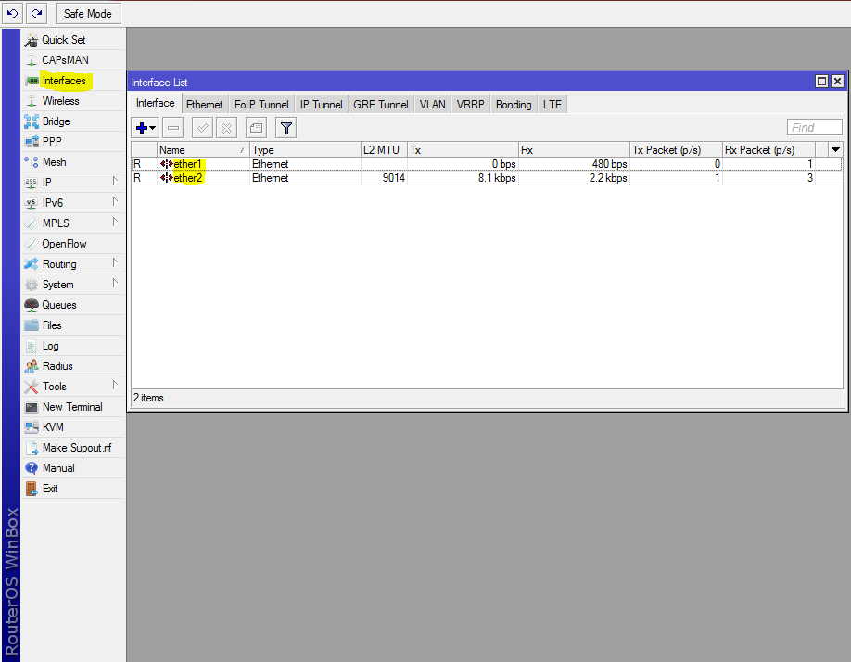Screen dimensions: 851x662
Task: Open OpenFlow menu item
Action: pos(73,244)
